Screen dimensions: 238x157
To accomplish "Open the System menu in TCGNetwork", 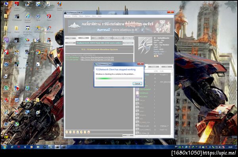I will pyautogui.click(x=68, y=16).
